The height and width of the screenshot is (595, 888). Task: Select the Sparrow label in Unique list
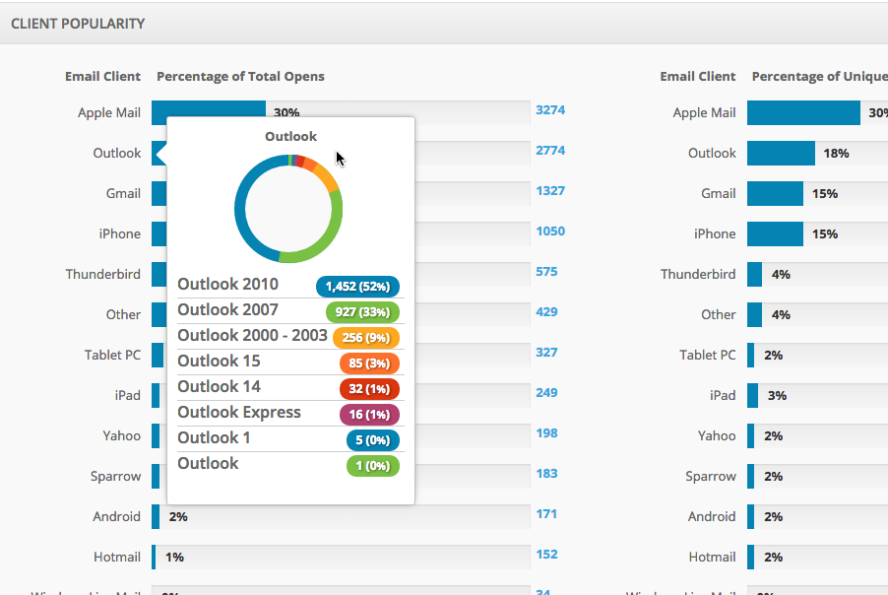click(711, 477)
